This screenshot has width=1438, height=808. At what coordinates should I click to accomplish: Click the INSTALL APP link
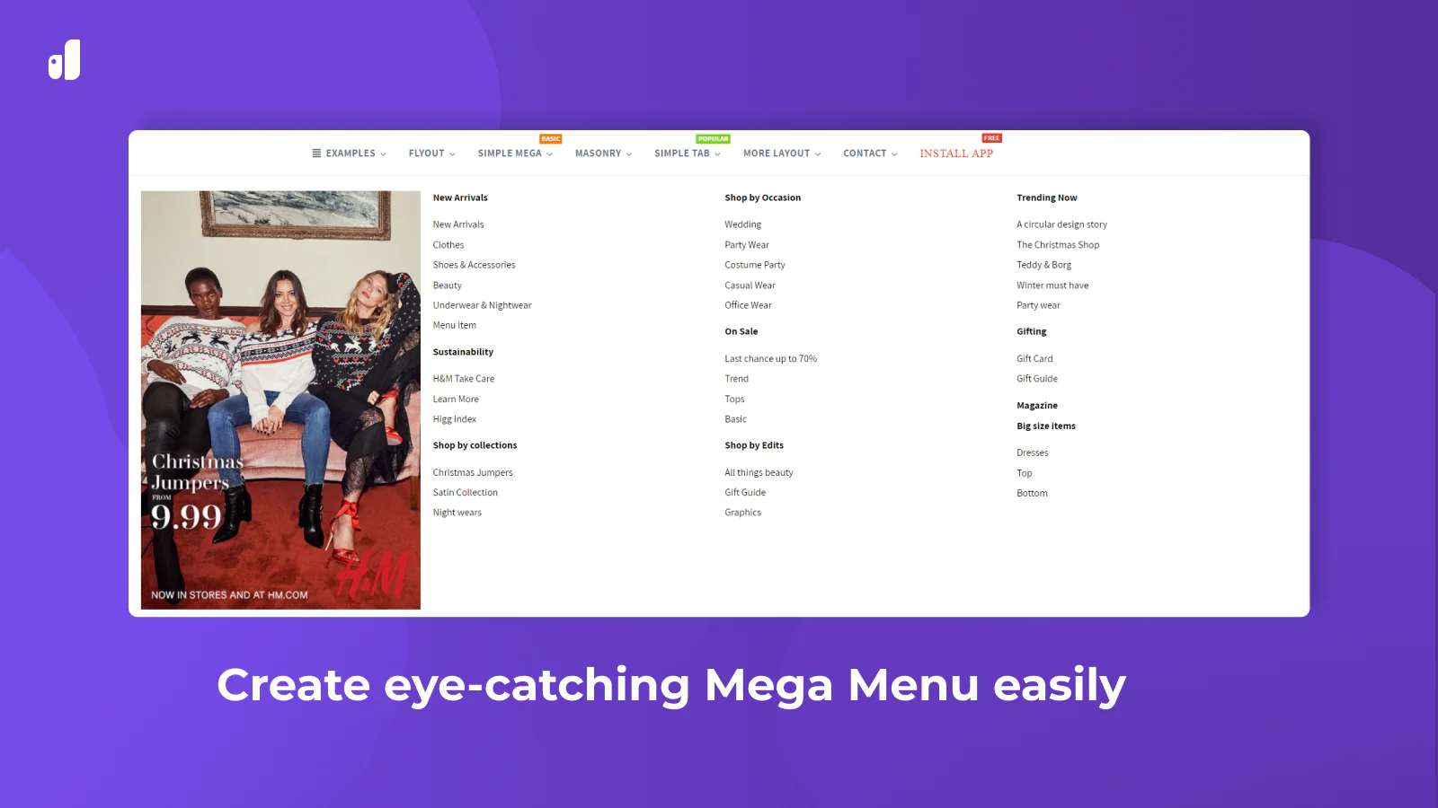pyautogui.click(x=956, y=154)
